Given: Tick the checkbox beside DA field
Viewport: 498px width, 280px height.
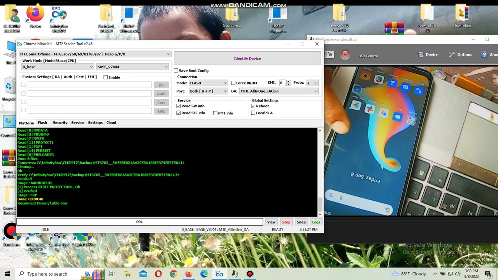Looking at the screenshot, I should click(24, 85).
